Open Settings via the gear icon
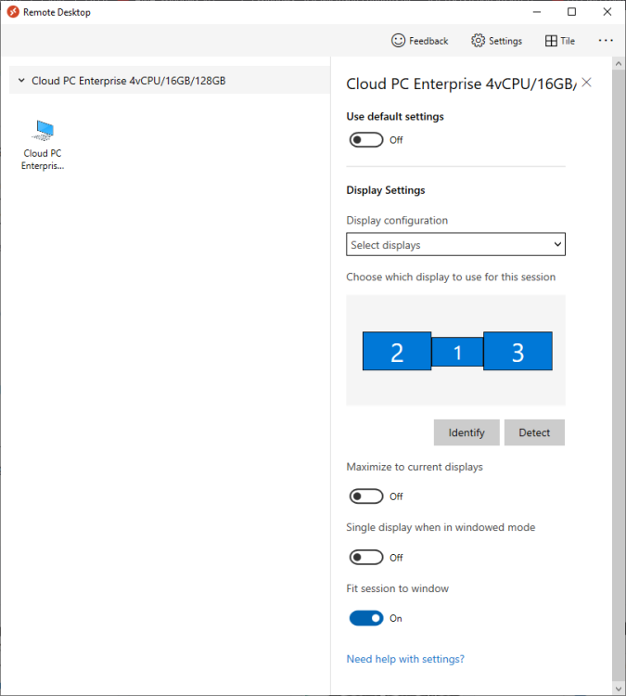Image resolution: width=626 pixels, height=696 pixels. click(478, 41)
